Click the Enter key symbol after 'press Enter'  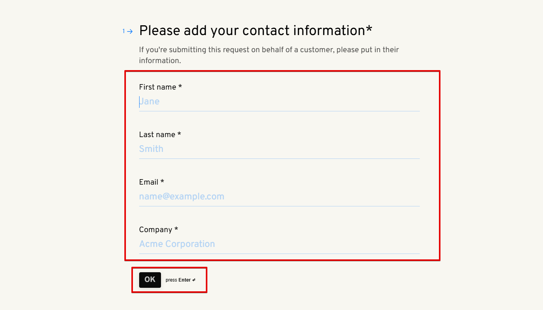pos(194,280)
